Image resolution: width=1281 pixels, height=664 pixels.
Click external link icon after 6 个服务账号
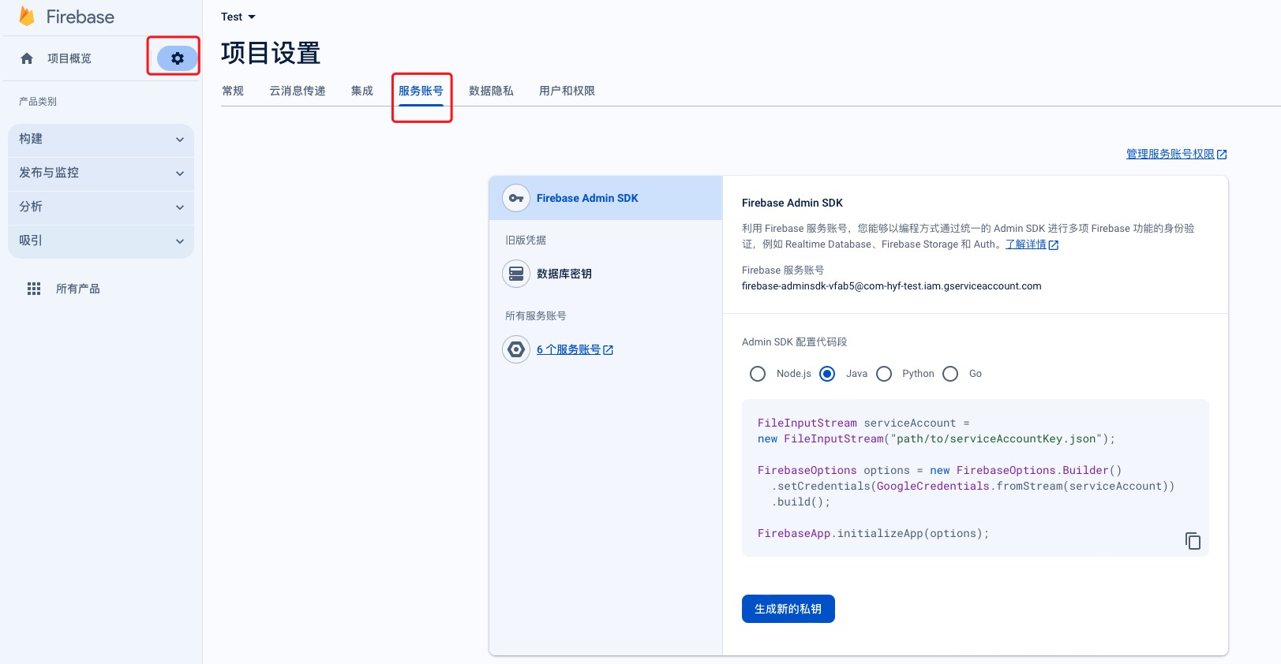click(608, 350)
